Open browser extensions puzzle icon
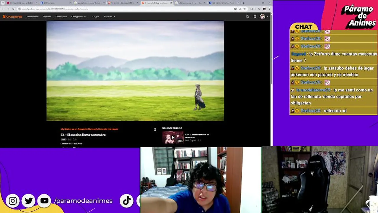This screenshot has width=378, height=213. click(252, 9)
